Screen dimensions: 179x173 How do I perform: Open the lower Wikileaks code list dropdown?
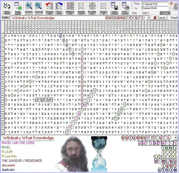click(x=176, y=138)
